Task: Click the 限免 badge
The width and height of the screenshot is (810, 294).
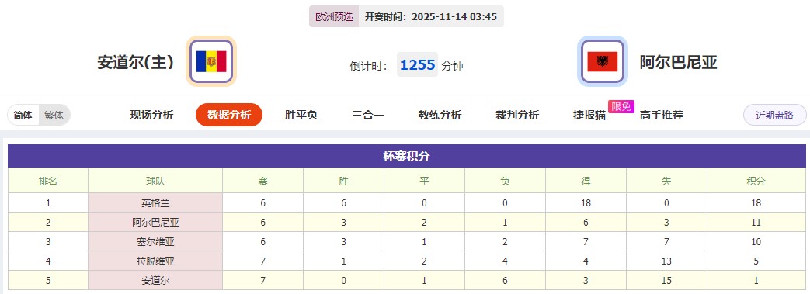Action: (621, 106)
